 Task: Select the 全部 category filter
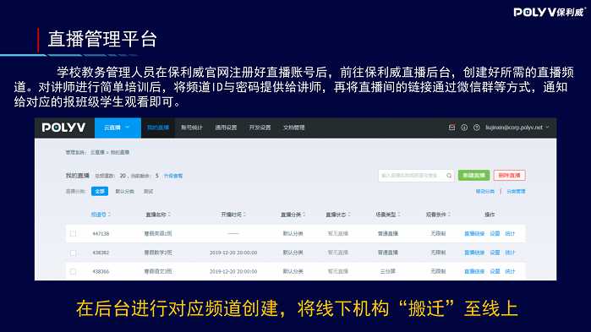pyautogui.click(x=100, y=191)
